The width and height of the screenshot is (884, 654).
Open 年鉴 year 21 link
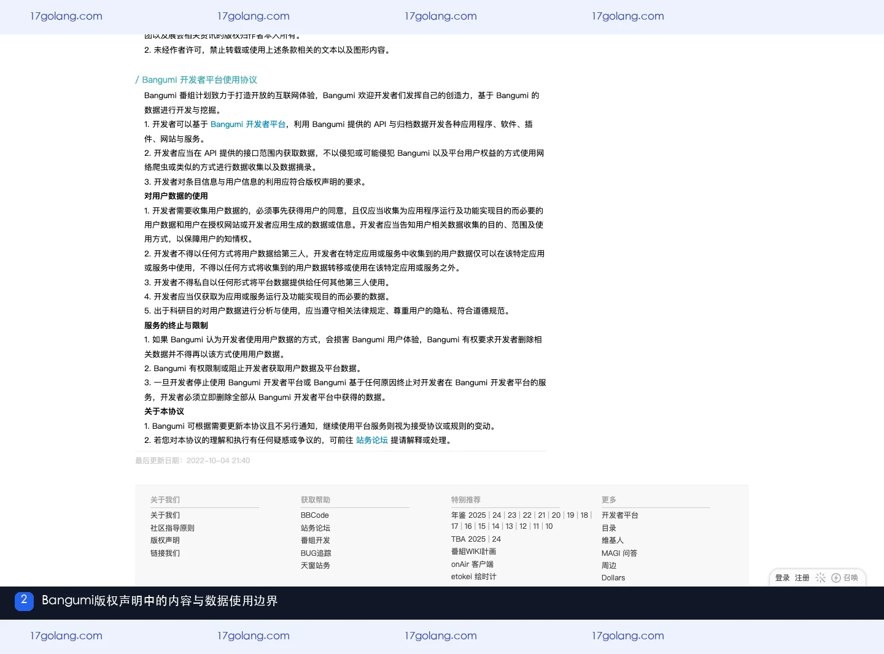[x=541, y=515]
